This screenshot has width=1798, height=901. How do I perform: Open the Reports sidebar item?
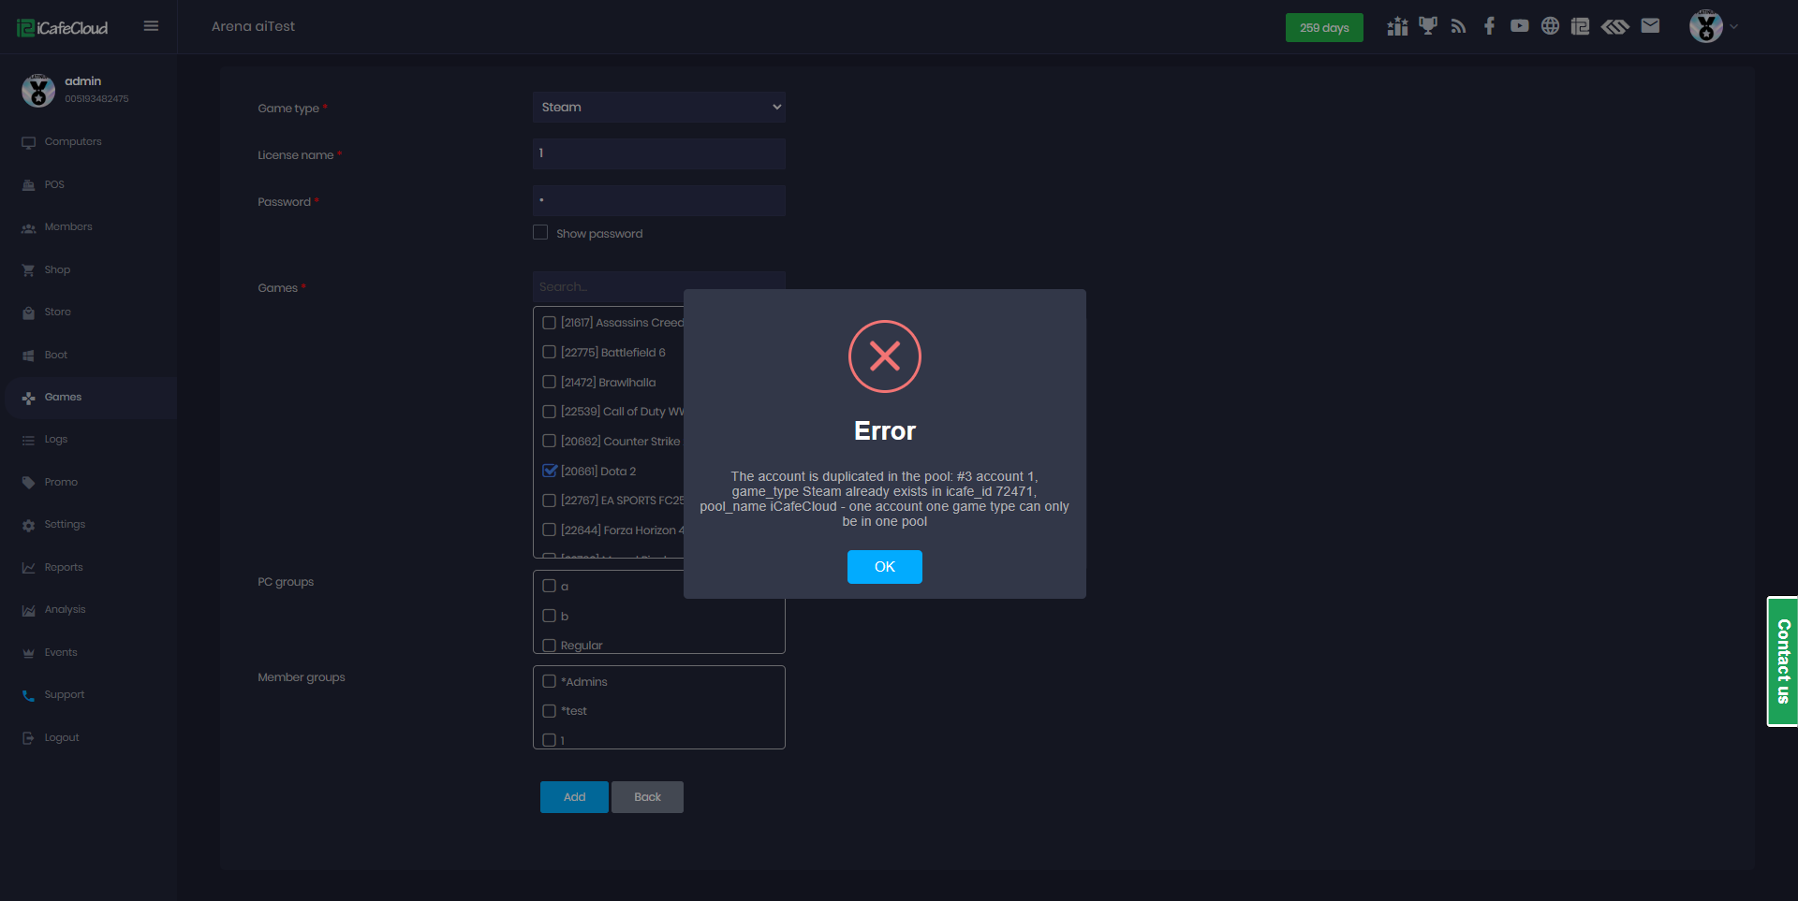point(64,568)
